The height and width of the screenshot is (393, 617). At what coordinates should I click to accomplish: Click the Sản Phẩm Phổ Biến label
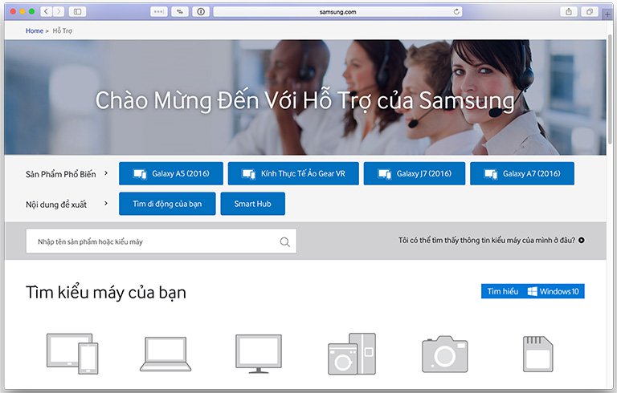click(60, 174)
